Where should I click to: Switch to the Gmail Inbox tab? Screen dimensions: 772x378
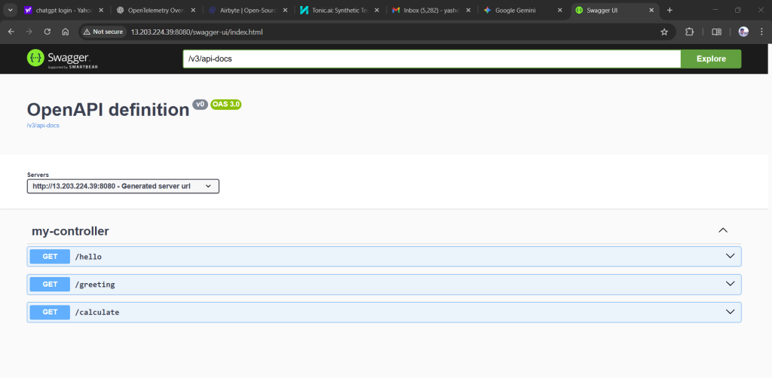point(431,10)
